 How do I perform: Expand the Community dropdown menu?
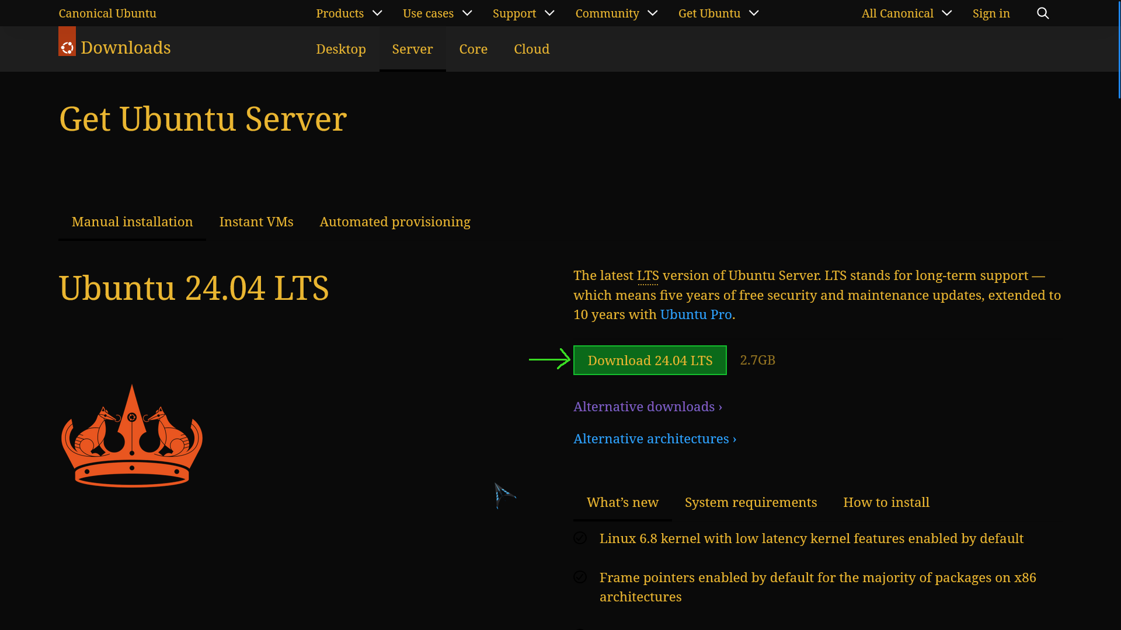[x=617, y=13]
